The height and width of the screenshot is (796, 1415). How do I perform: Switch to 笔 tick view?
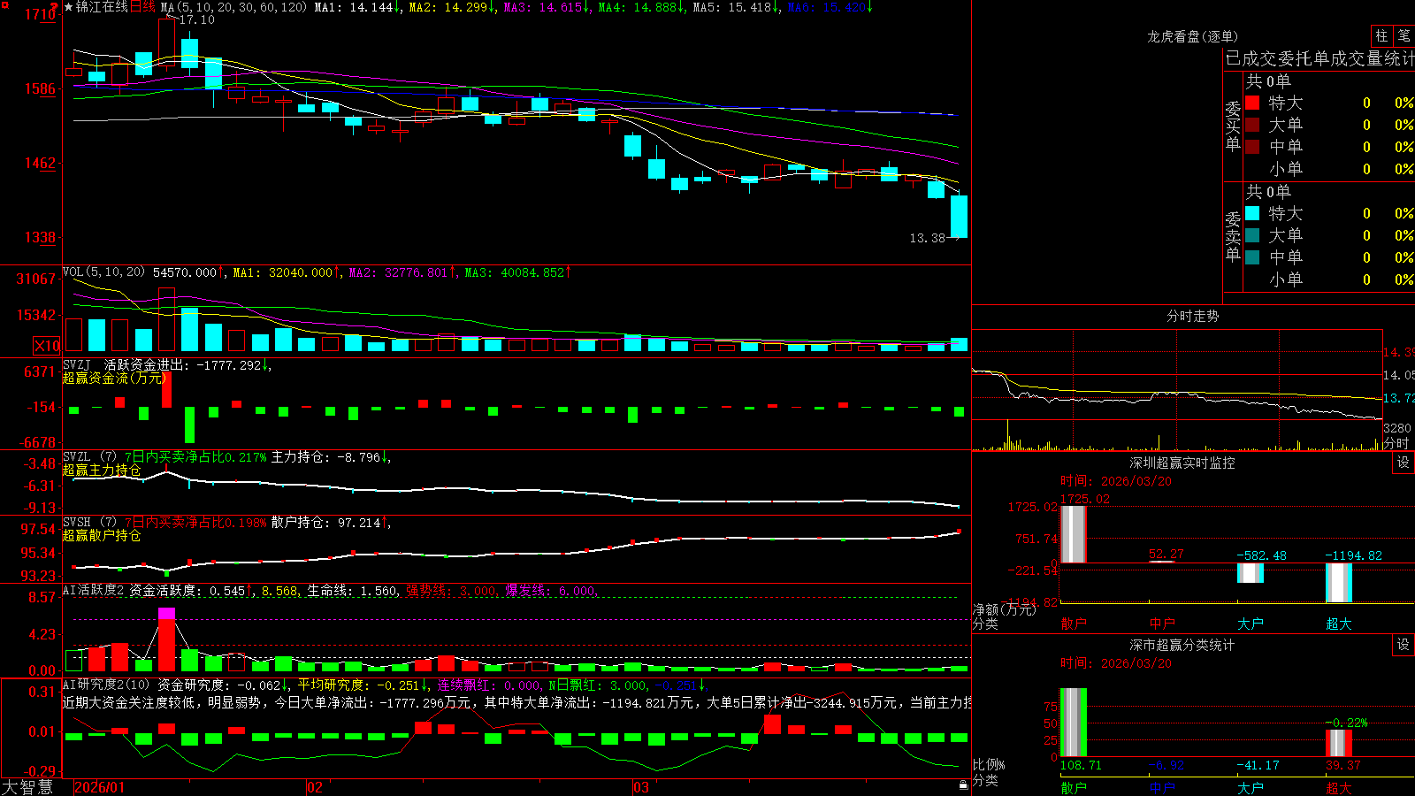tap(1404, 35)
